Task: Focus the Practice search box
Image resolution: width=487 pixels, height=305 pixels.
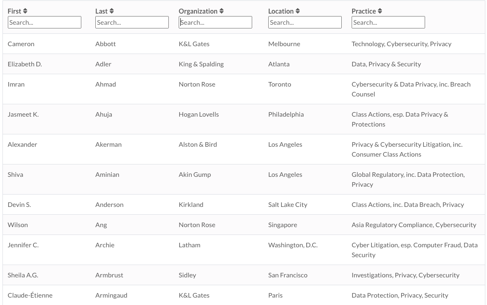Action: point(388,22)
